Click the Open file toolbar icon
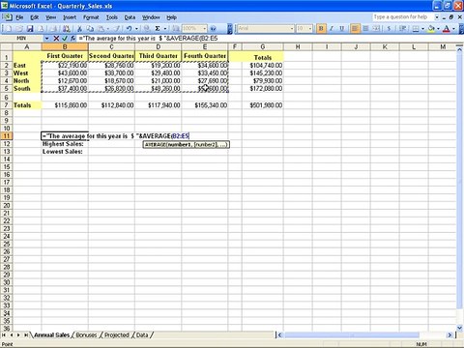Screen dimensions: 464x348 (x=19, y=29)
